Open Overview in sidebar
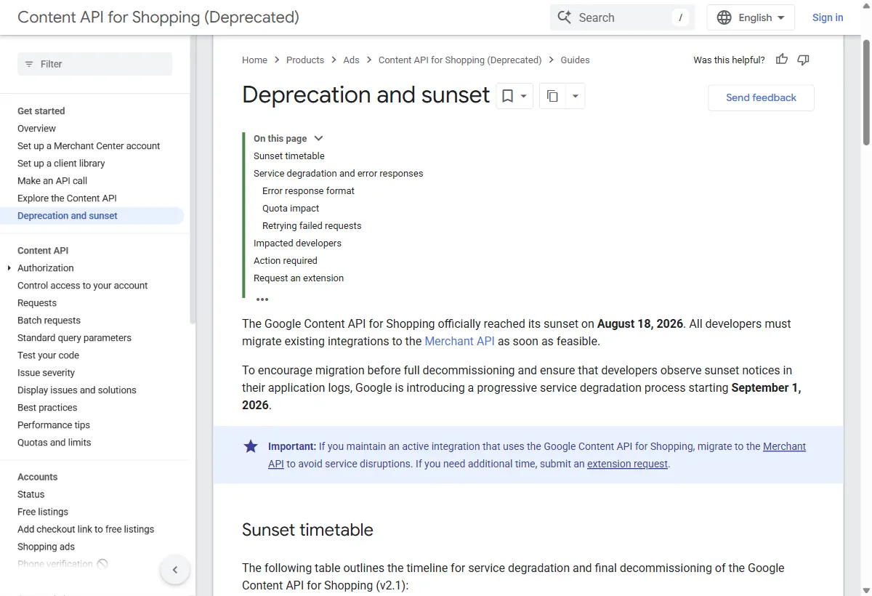Image resolution: width=872 pixels, height=596 pixels. [x=36, y=128]
